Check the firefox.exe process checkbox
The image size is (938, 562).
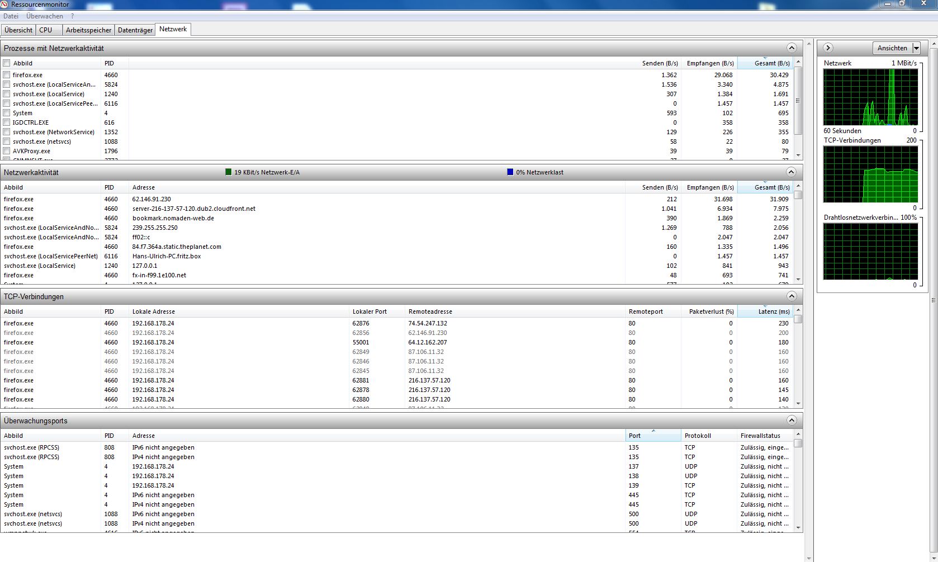point(7,75)
